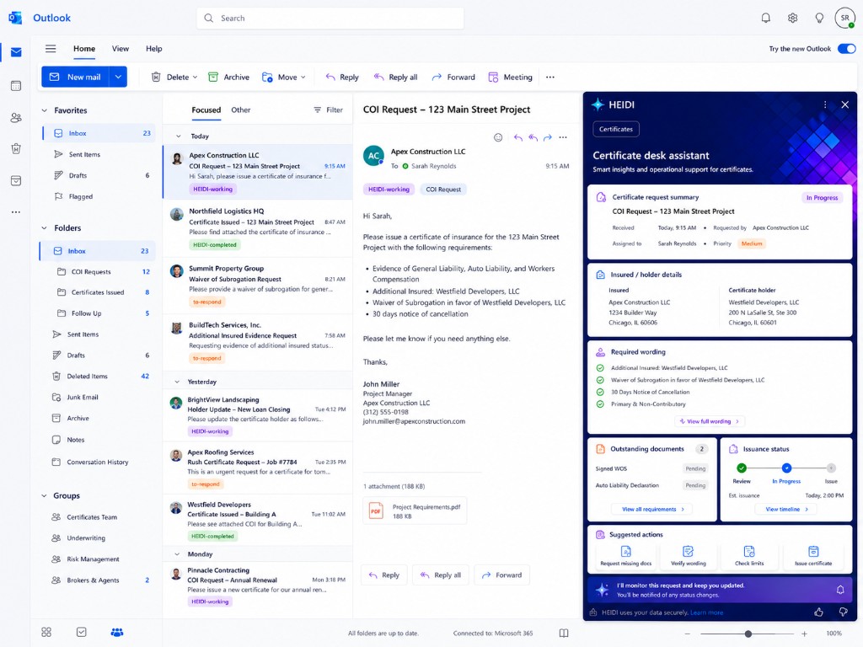863x647 pixels.
Task: Add an emoji reaction to the email
Action: tap(498, 137)
